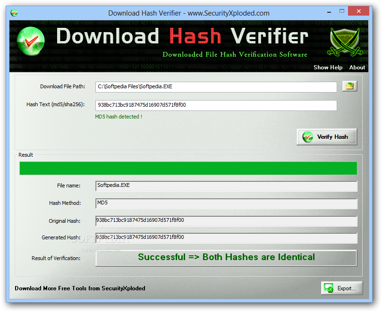Click the Hash Text input field

[x=216, y=105]
